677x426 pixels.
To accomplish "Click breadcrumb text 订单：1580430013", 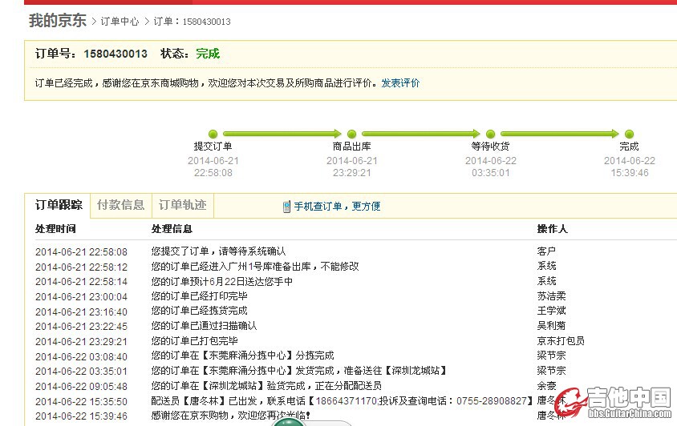I will click(193, 22).
